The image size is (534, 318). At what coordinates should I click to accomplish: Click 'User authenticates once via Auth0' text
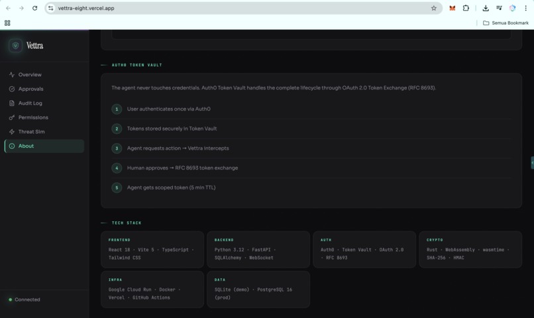168,109
